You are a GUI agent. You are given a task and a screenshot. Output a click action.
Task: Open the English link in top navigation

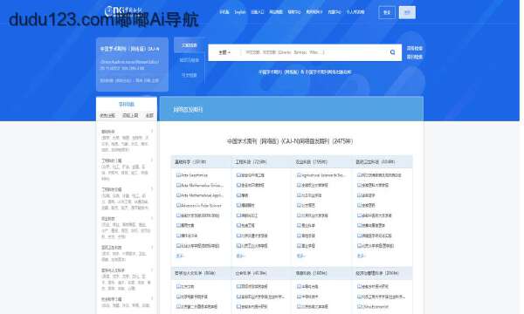(240, 12)
